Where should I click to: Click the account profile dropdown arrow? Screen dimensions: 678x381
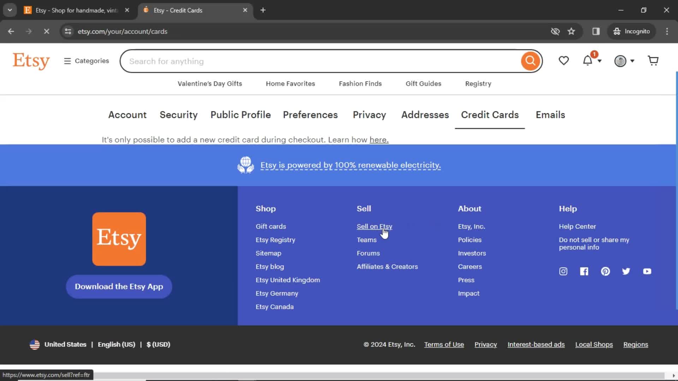pyautogui.click(x=632, y=60)
